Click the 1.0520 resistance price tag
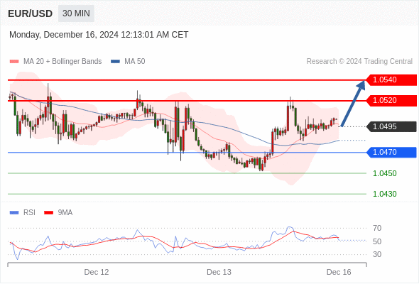Image resolution: width=419 pixels, height=284 pixels. point(391,100)
